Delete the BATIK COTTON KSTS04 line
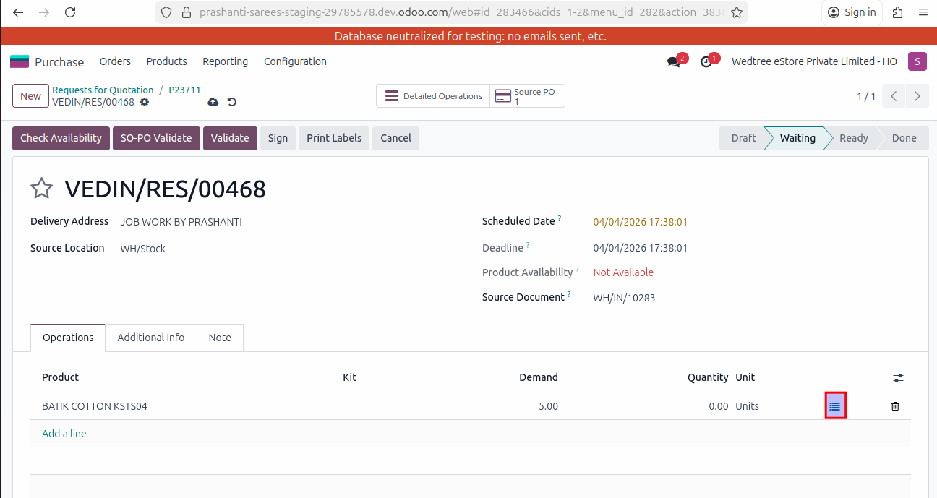Image resolution: width=937 pixels, height=498 pixels. coord(895,406)
